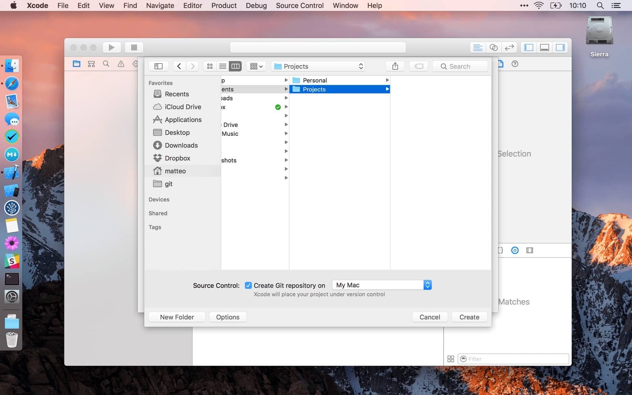This screenshot has height=395, width=632.
Task: Show the Assistant editor
Action: pos(493,47)
